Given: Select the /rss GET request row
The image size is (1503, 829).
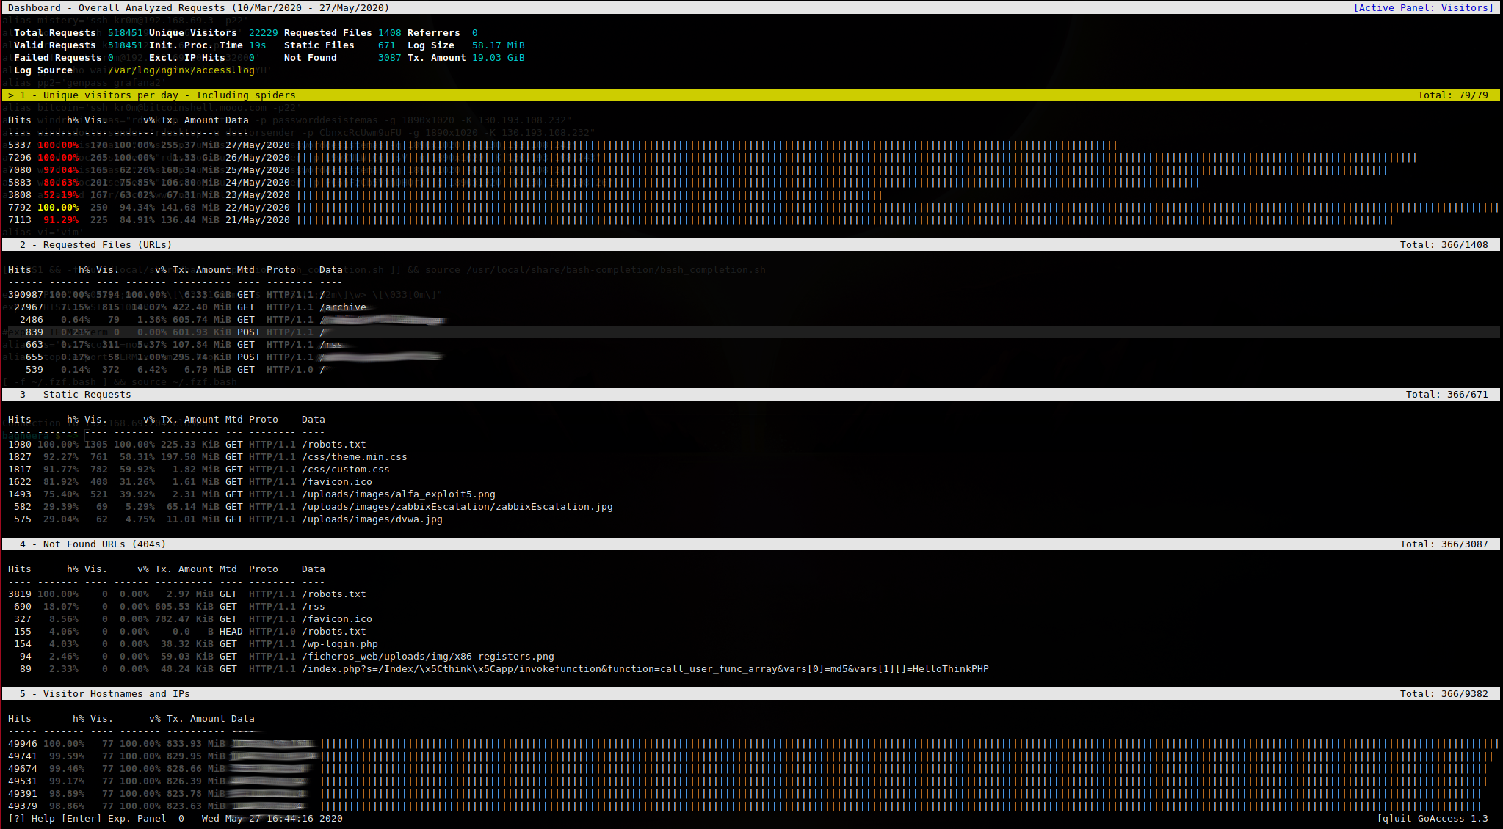Looking at the screenshot, I should tap(331, 345).
